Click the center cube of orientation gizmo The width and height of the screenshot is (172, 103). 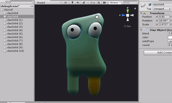click(x=128, y=15)
